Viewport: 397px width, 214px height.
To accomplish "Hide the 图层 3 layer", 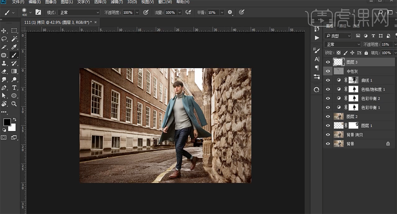I will (328, 62).
